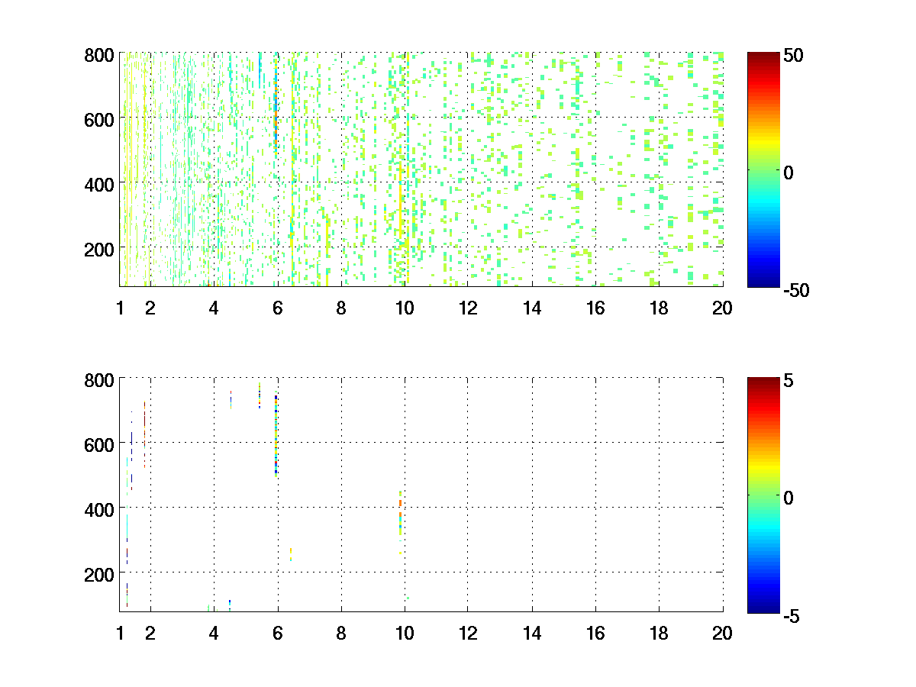Click x-axis tick 16 under bottom plot

click(595, 633)
